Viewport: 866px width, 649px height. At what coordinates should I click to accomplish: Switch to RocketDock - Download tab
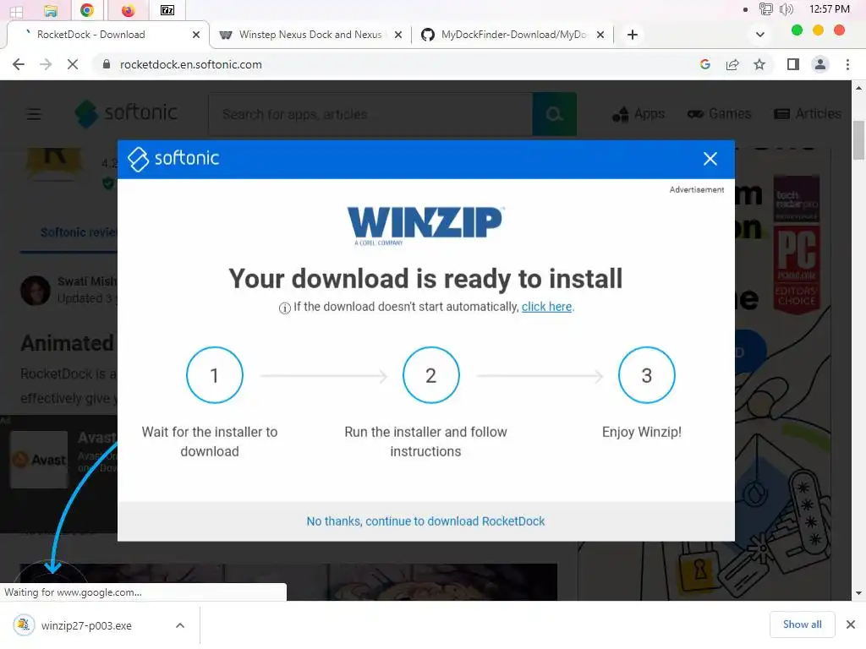tap(107, 34)
